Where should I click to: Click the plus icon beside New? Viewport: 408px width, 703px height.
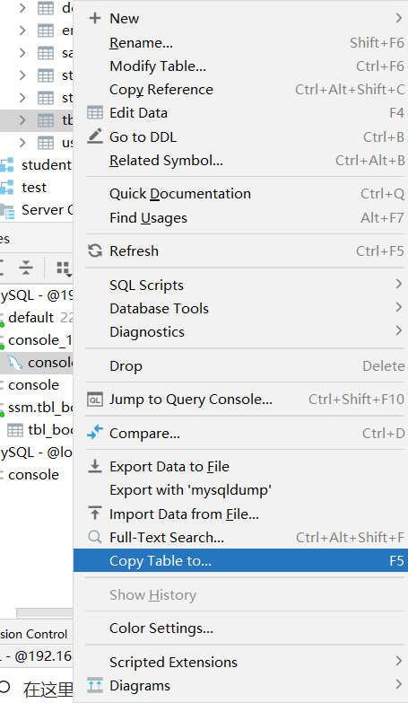[95, 18]
